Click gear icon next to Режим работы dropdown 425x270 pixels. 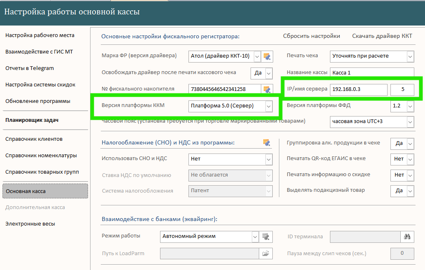[x=266, y=237]
